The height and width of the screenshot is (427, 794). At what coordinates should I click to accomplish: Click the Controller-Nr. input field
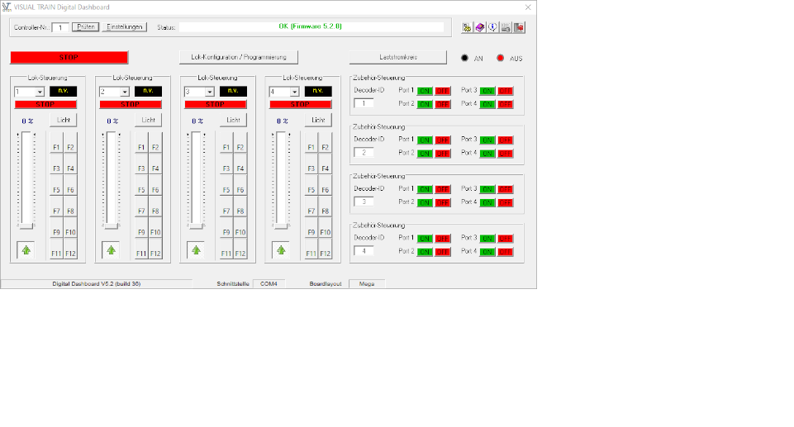click(59, 27)
